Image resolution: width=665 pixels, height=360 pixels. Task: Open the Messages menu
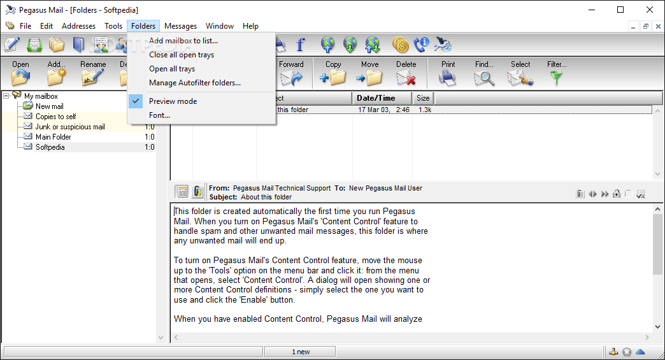click(180, 26)
